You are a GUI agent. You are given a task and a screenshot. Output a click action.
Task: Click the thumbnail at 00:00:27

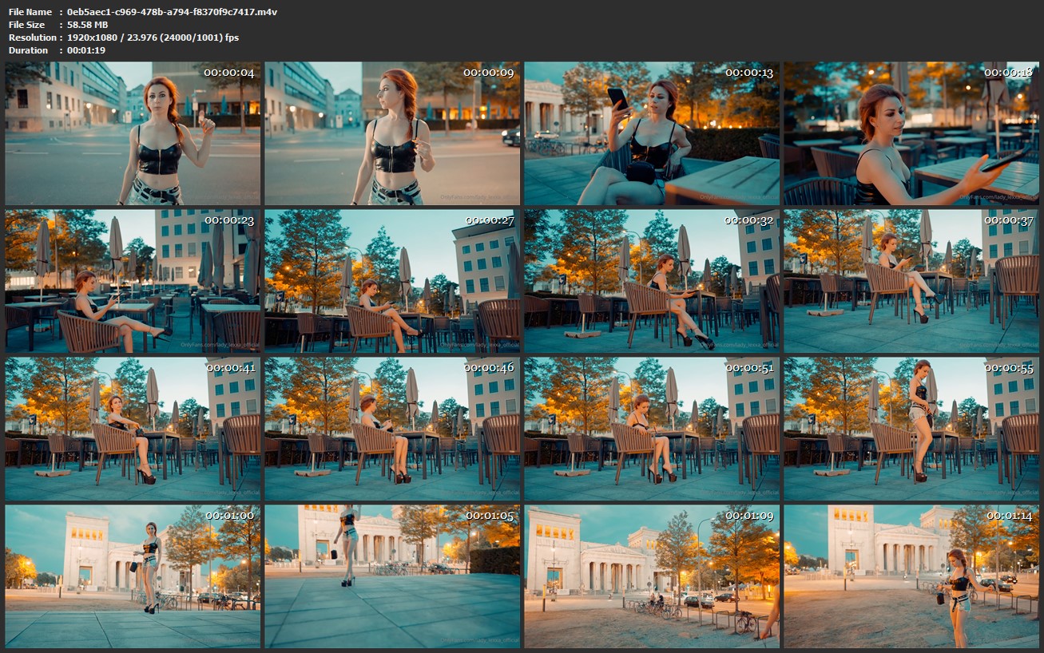pos(392,281)
